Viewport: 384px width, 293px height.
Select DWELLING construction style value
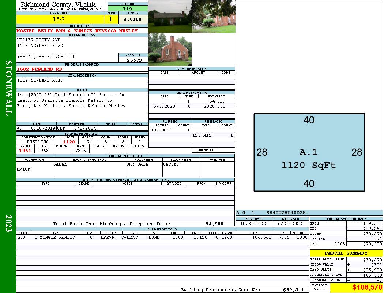tap(38, 142)
